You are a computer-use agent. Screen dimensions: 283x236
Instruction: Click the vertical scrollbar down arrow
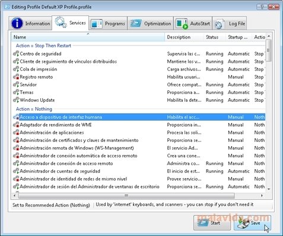point(269,189)
